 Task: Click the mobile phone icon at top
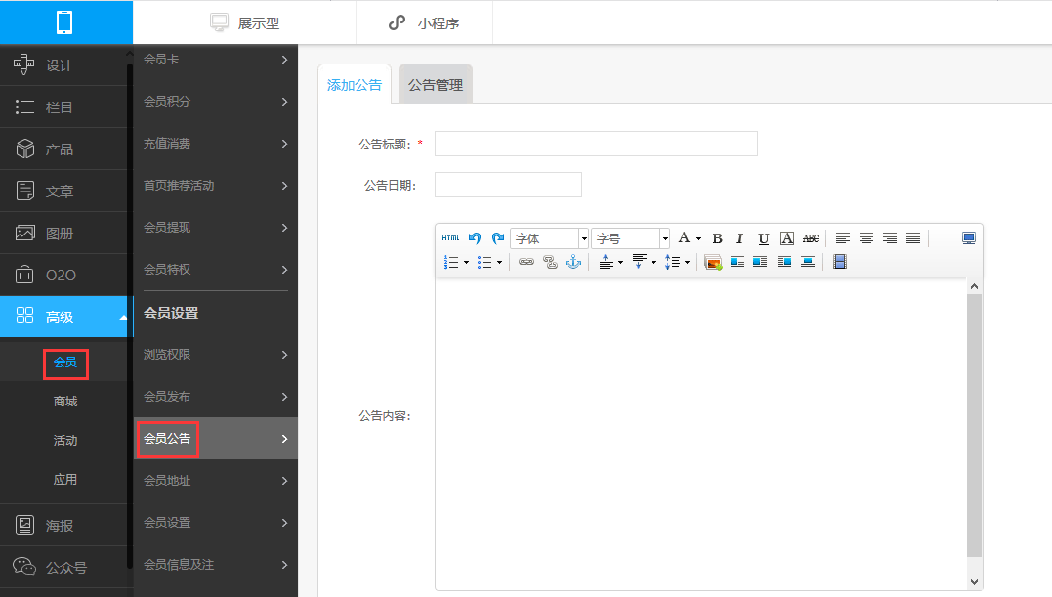(x=64, y=22)
